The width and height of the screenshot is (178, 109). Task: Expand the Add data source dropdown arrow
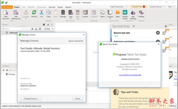71,18
